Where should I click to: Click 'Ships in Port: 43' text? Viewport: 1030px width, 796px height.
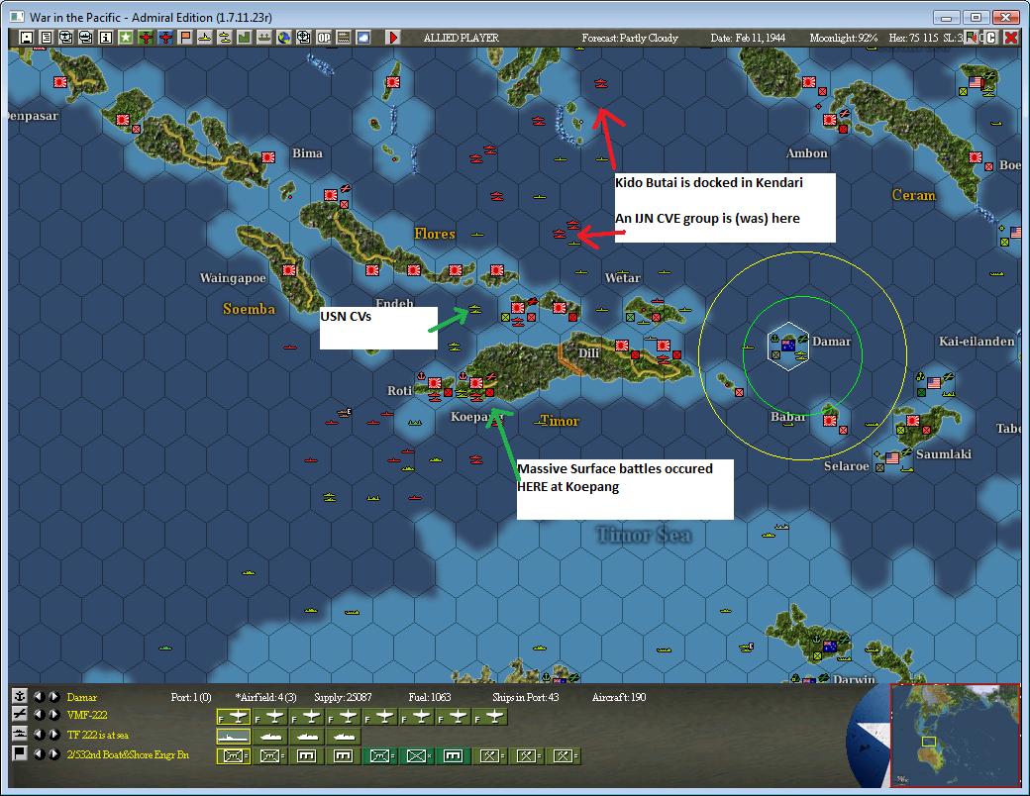coord(526,697)
